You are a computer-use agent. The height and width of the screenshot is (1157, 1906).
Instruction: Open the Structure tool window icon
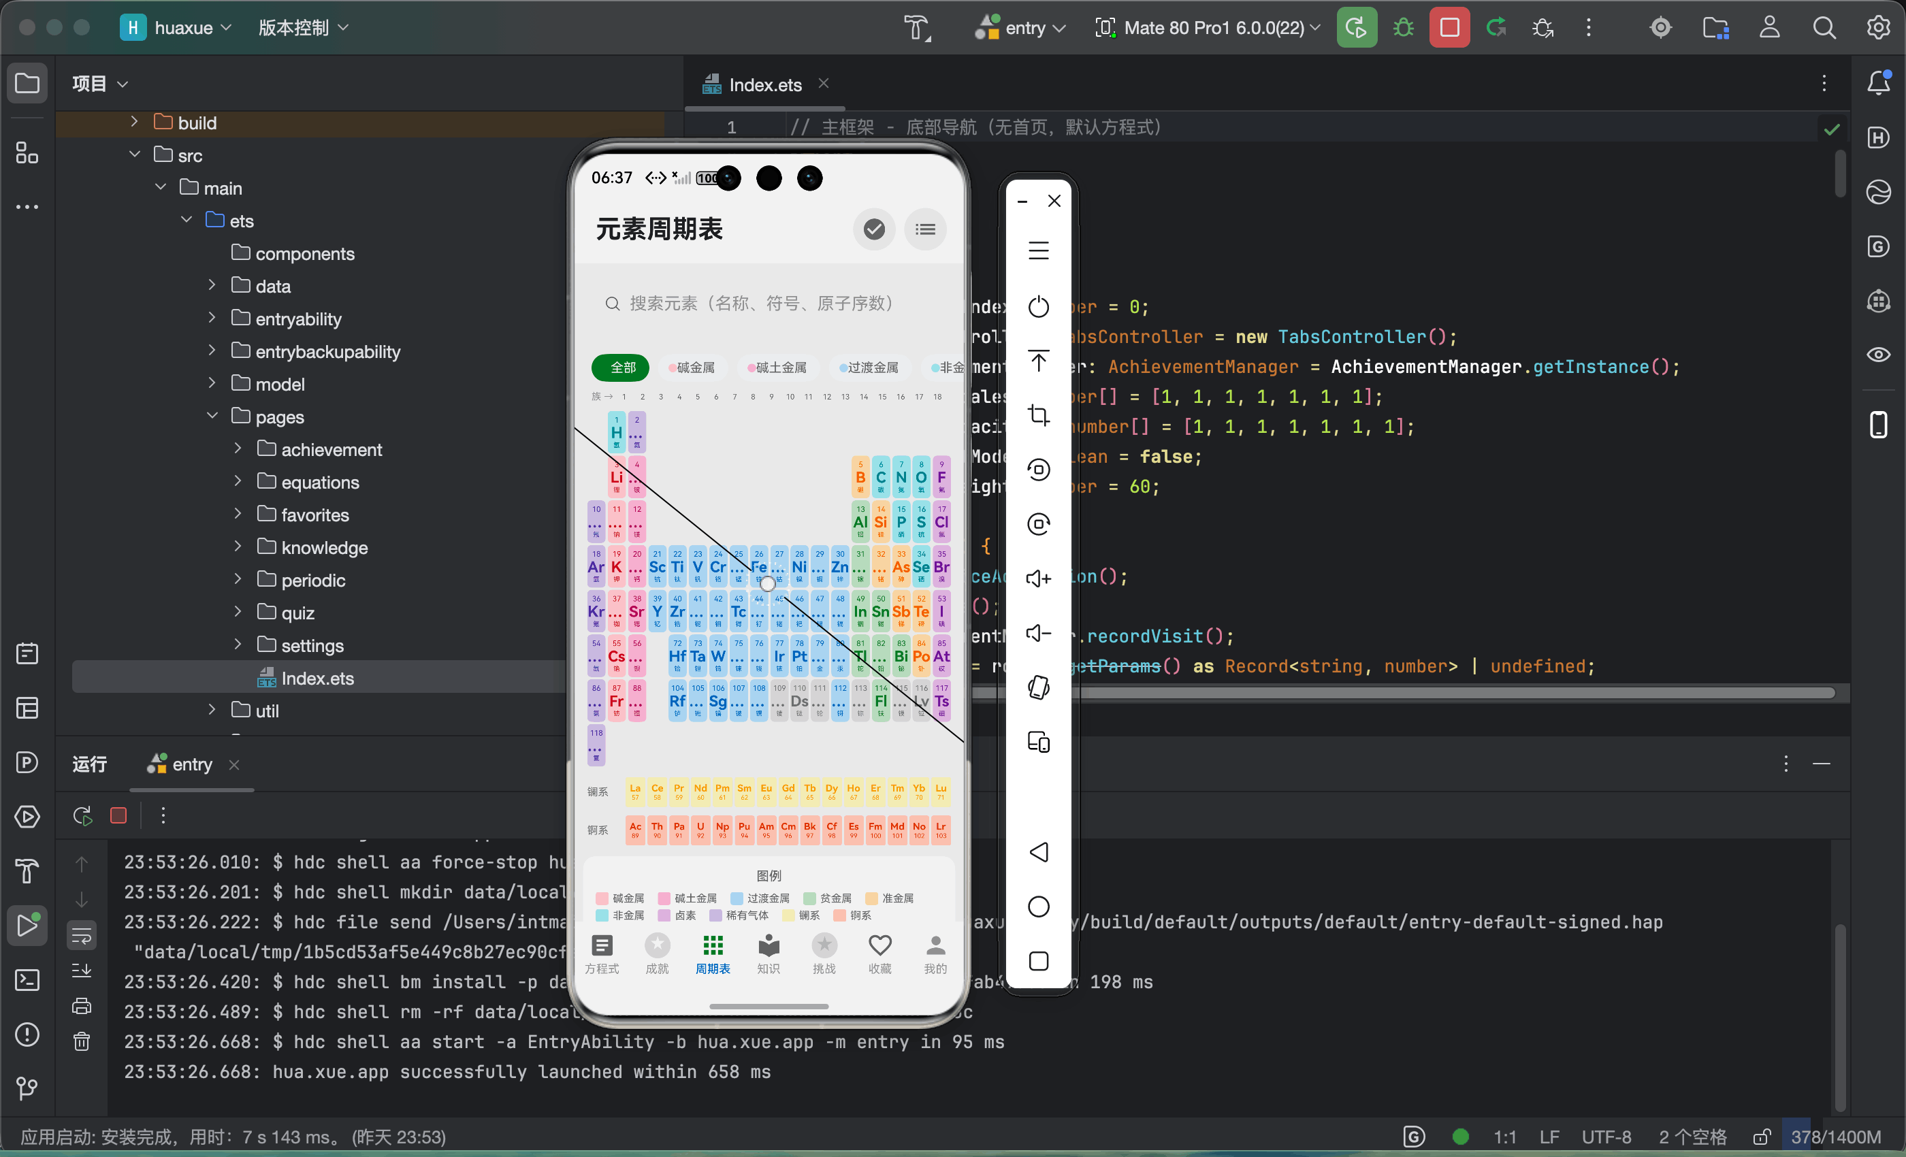tap(27, 153)
